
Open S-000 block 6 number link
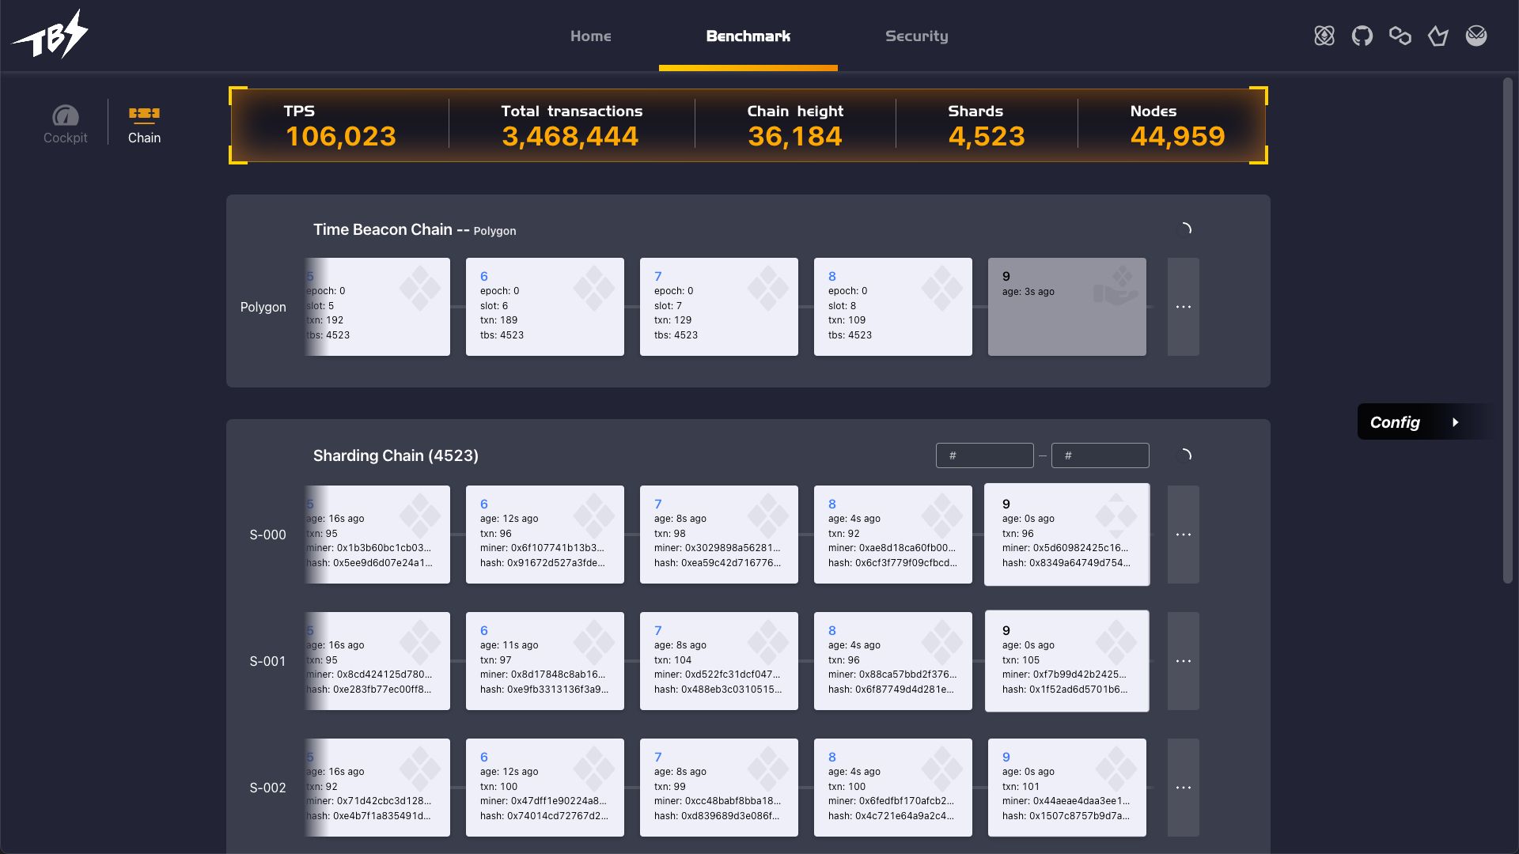(484, 504)
